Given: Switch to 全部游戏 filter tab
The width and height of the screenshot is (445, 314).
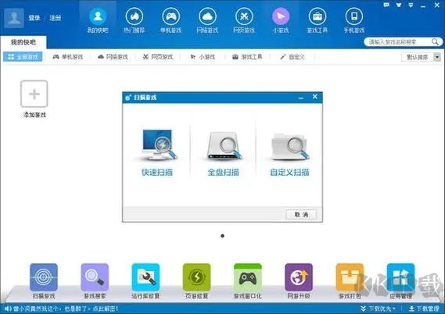Looking at the screenshot, I should click(x=23, y=57).
